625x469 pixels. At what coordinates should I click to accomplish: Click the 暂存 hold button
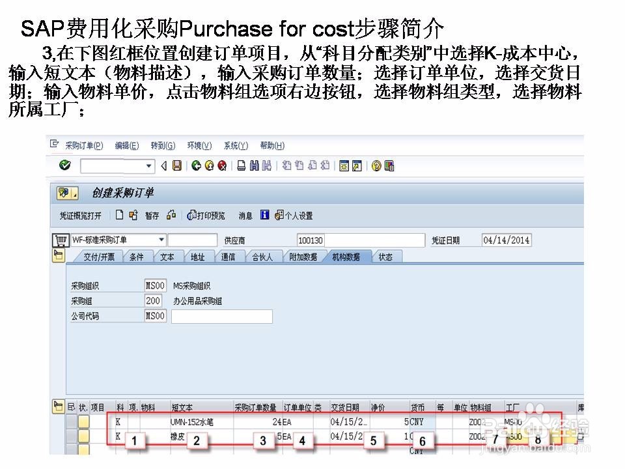point(152,216)
